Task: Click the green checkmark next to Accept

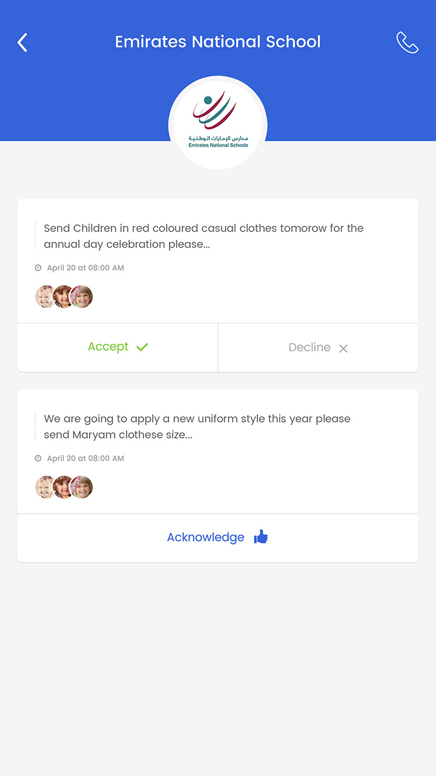Action: click(142, 347)
